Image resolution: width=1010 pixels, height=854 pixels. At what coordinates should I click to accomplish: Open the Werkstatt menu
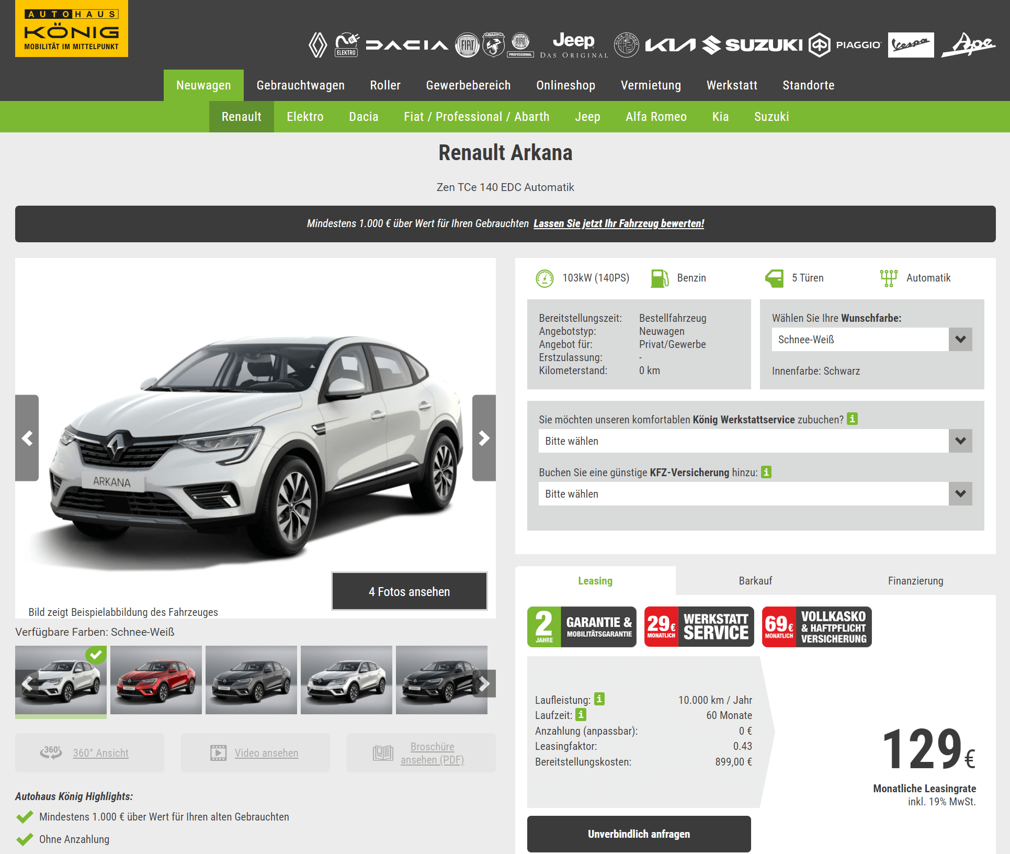pos(732,85)
